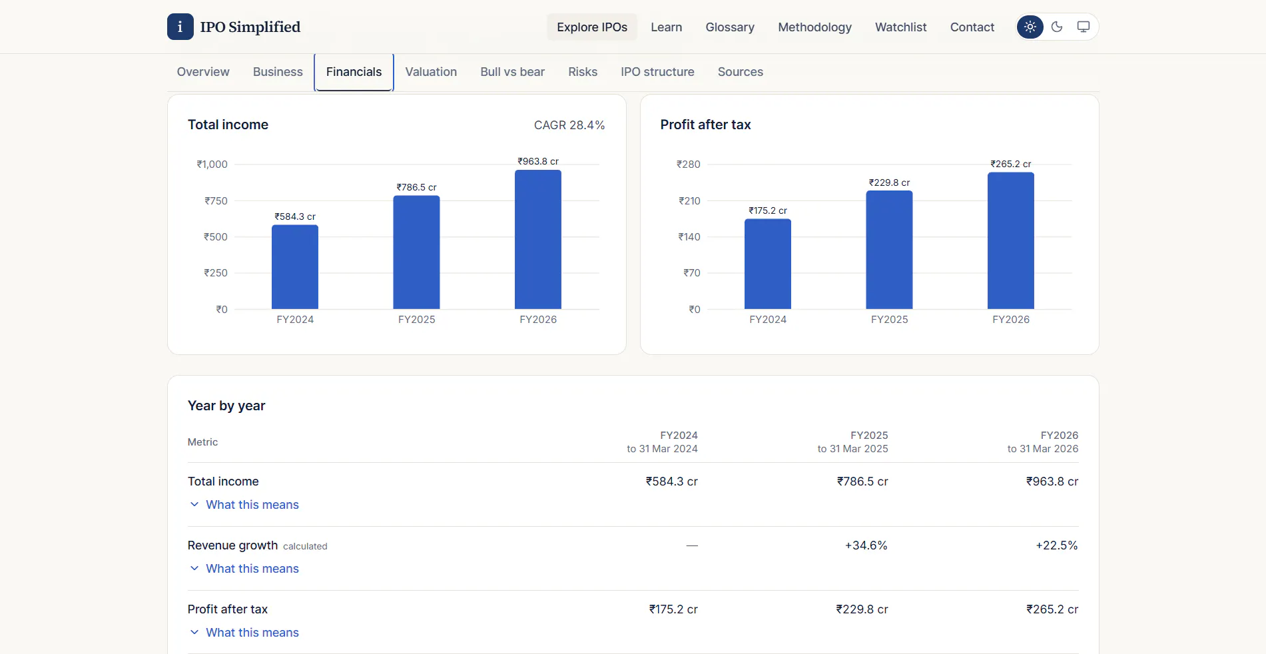Select system theme monitor icon
Viewport: 1266px width, 654px height.
(x=1084, y=27)
